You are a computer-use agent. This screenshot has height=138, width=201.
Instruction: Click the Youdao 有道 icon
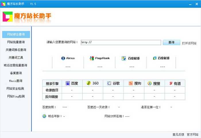click(171, 83)
